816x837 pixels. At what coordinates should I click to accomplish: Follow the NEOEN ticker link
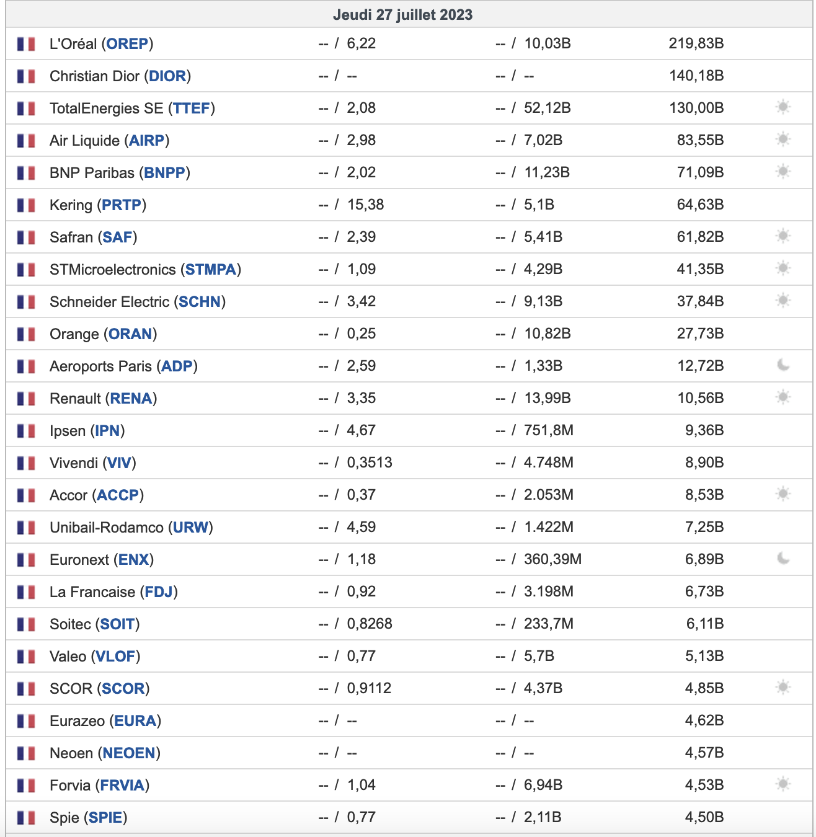[129, 753]
